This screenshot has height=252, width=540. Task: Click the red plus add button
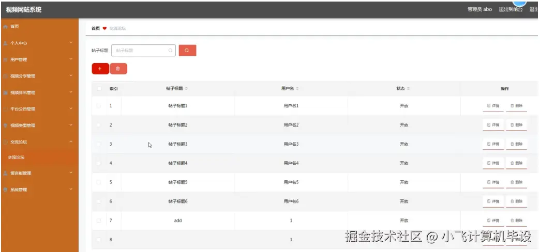100,69
